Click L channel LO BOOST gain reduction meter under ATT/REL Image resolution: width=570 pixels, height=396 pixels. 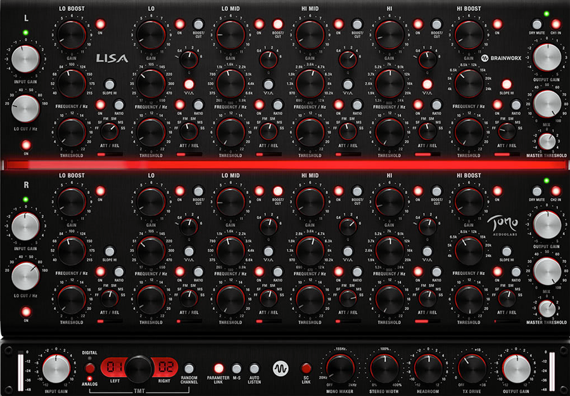coord(110,155)
